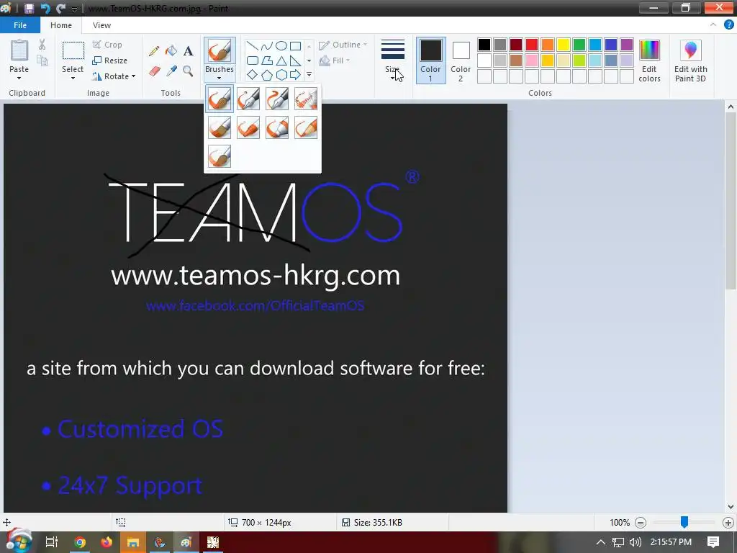Choose the Text tool
Viewport: 737px width, 553px height.
[x=188, y=51]
